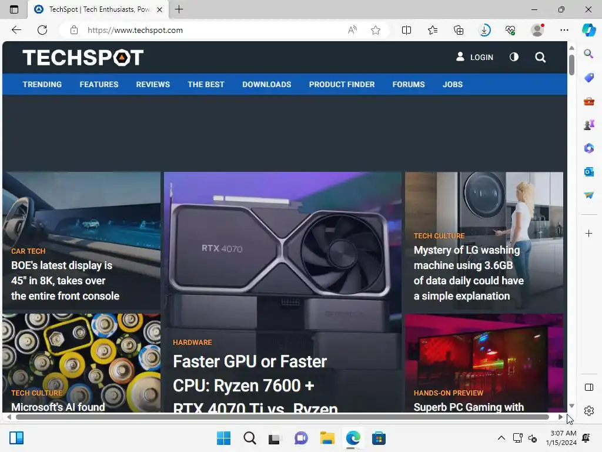This screenshot has width=602, height=452.
Task: Open the Favorites list
Action: (432, 30)
